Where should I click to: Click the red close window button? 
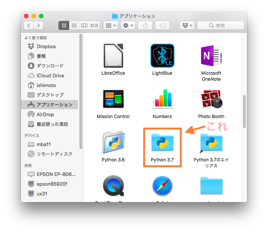[x=26, y=16]
